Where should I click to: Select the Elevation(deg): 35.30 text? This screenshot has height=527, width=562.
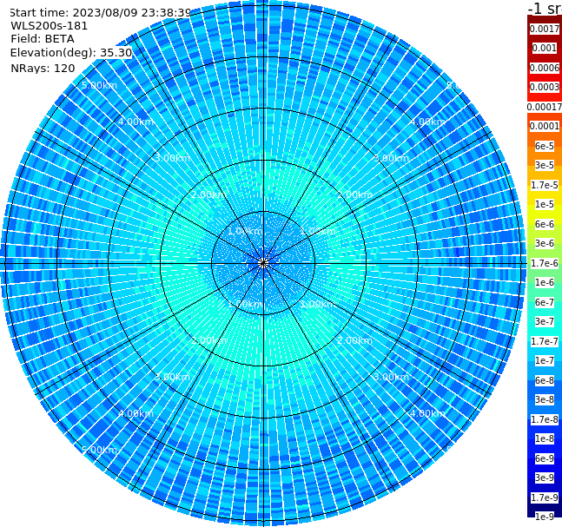coord(71,53)
